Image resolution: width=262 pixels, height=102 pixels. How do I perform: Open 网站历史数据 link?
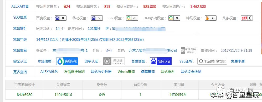coord(101,72)
